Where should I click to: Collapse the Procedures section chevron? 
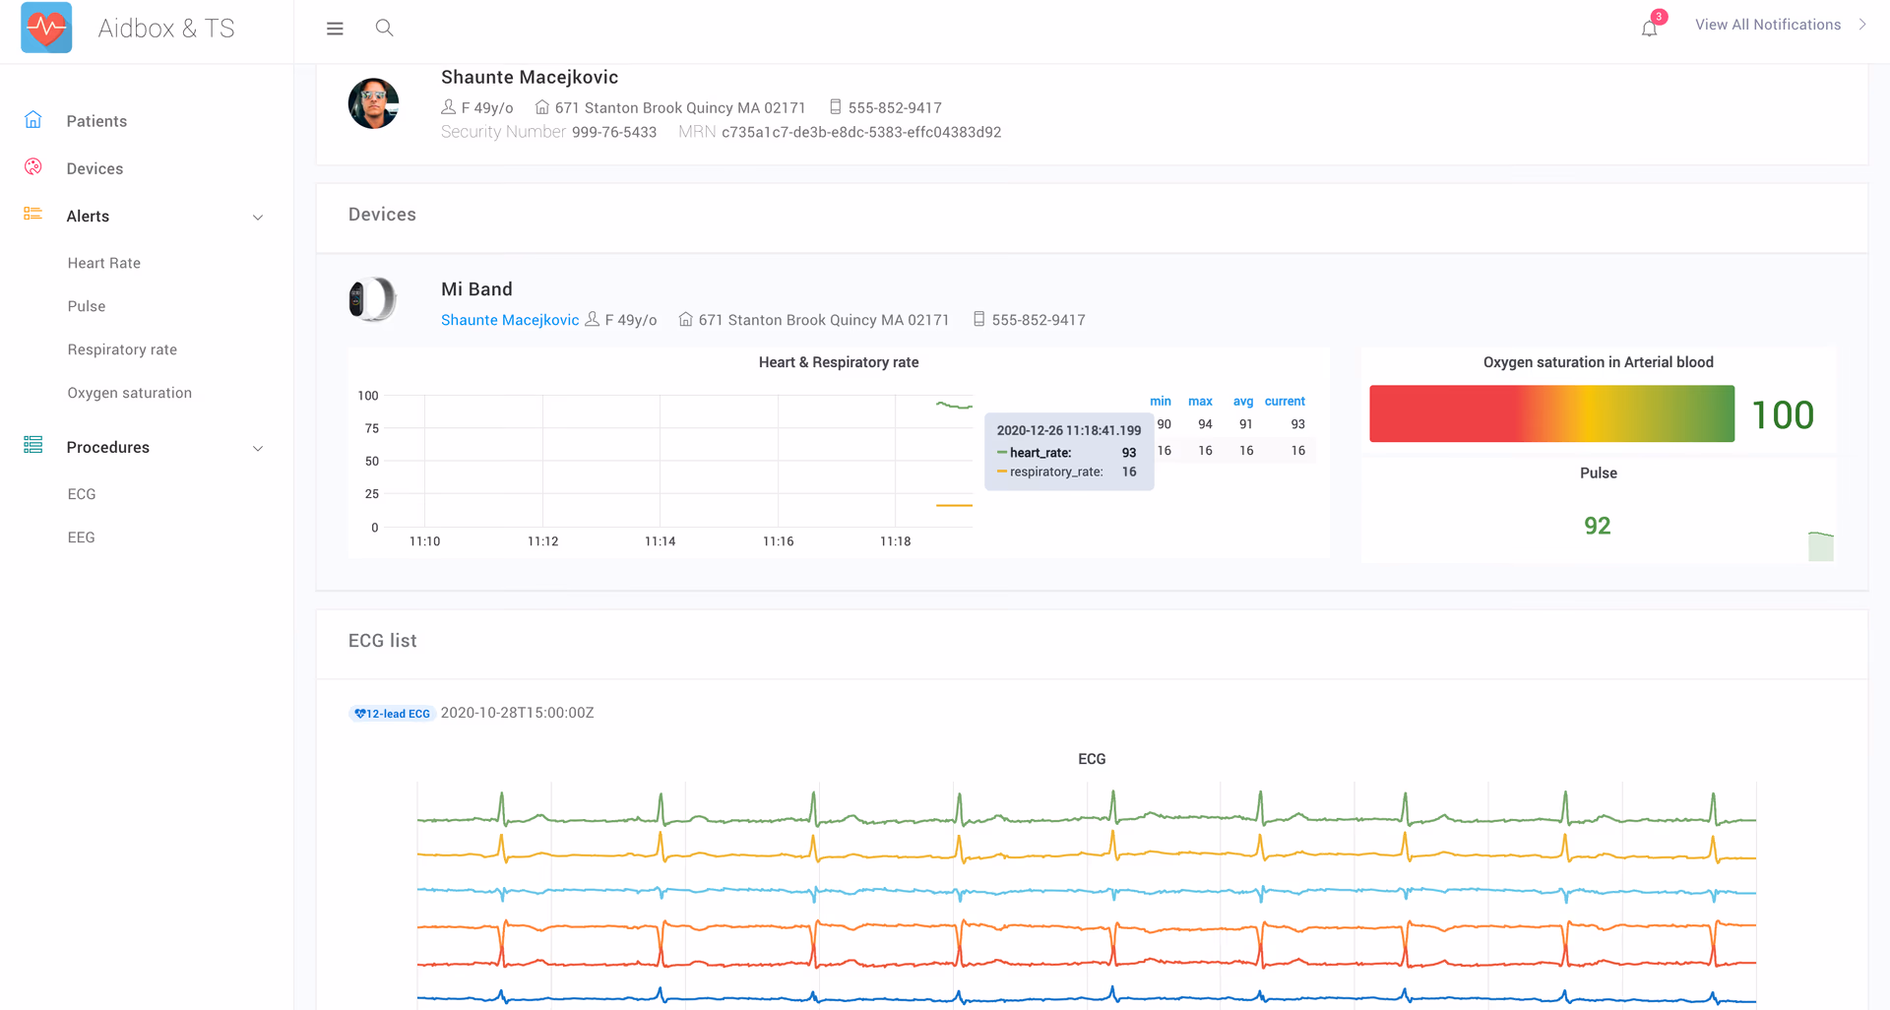258,448
